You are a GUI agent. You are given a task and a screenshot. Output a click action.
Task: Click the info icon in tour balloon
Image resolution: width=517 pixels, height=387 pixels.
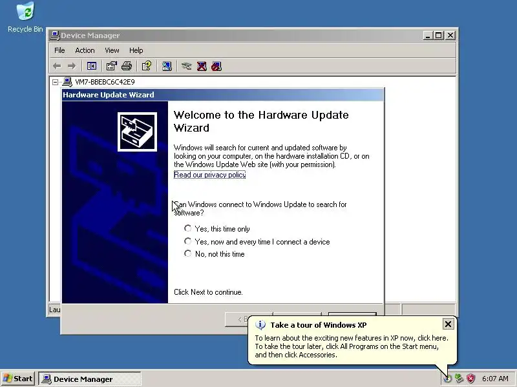click(260, 325)
